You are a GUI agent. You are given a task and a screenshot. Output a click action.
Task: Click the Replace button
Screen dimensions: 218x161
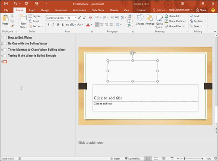point(196,21)
